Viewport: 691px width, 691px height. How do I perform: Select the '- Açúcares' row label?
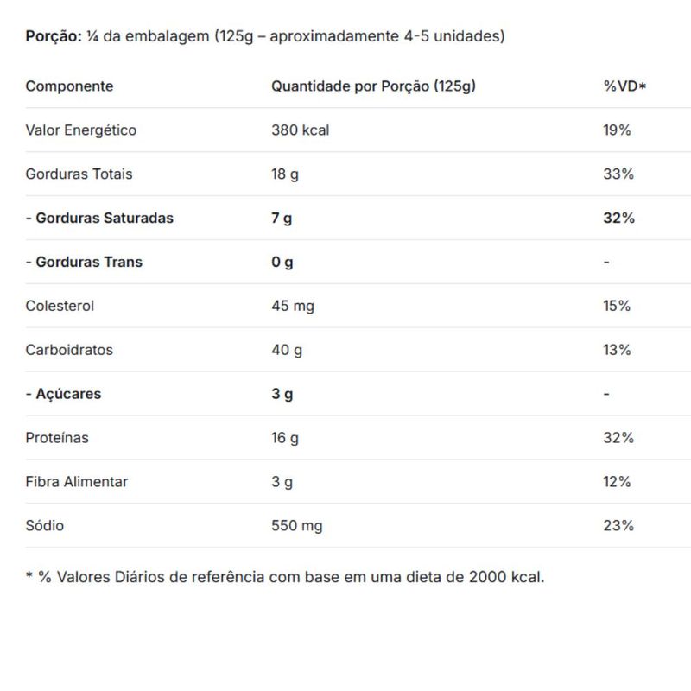tap(63, 395)
